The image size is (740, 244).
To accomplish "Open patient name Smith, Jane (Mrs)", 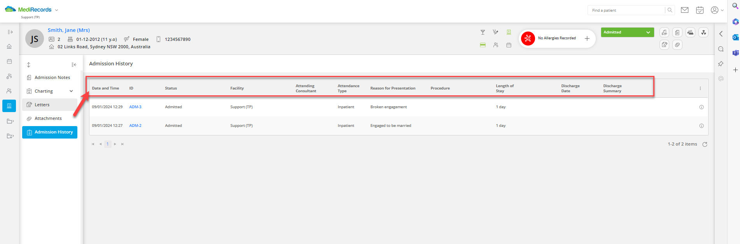I will (69, 30).
